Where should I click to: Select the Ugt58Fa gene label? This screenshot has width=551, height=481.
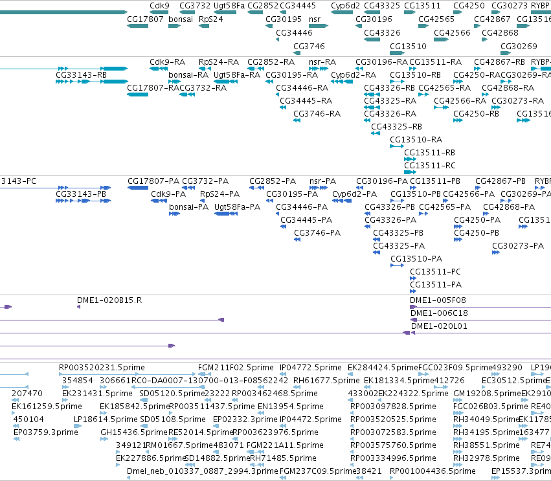pos(229,6)
